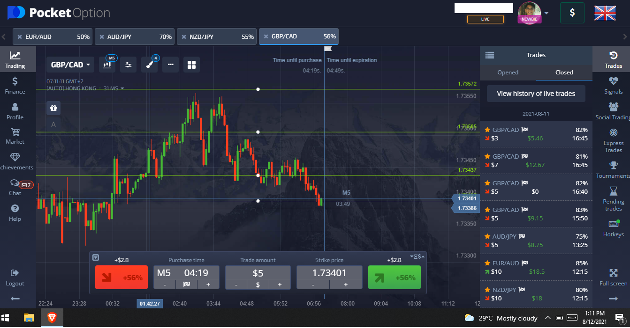Select AUD/JPY asset tab
The height and width of the screenshot is (328, 630).
pos(135,36)
